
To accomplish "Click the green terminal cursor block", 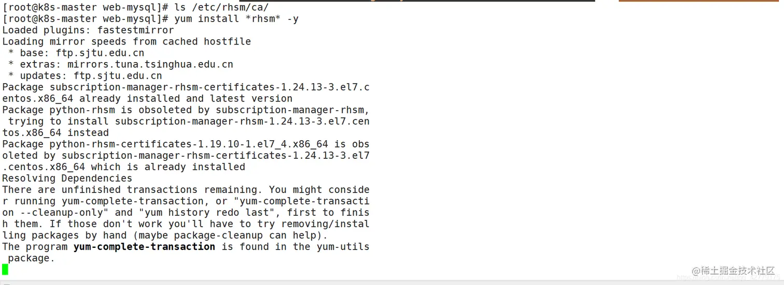I will tap(5, 269).
